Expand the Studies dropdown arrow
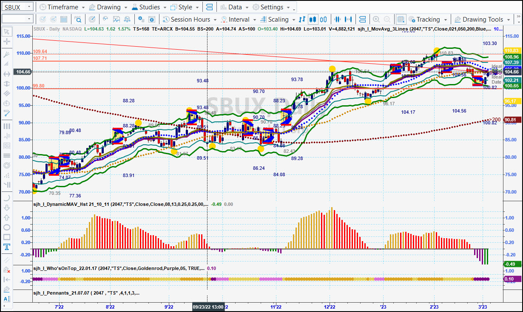 click(165, 8)
